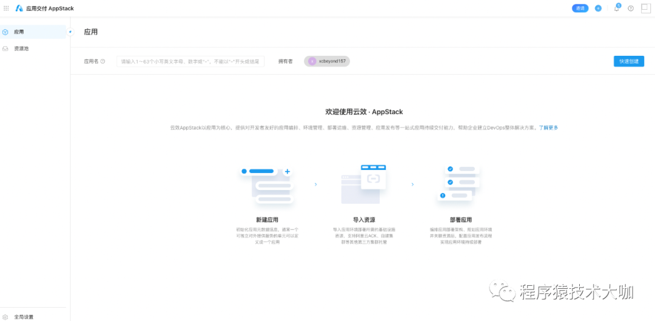Click the 应用 cube sidebar icon
The width and height of the screenshot is (655, 321).
[5, 32]
